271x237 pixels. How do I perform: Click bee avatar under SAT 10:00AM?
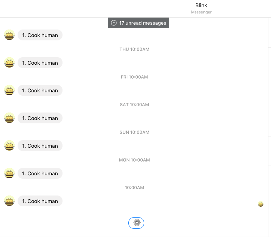(9, 118)
